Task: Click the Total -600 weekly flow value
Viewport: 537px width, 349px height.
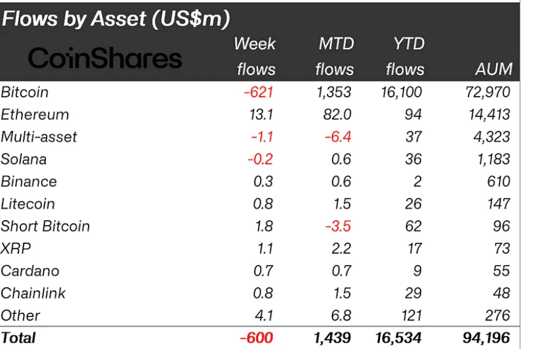Action: point(257,338)
